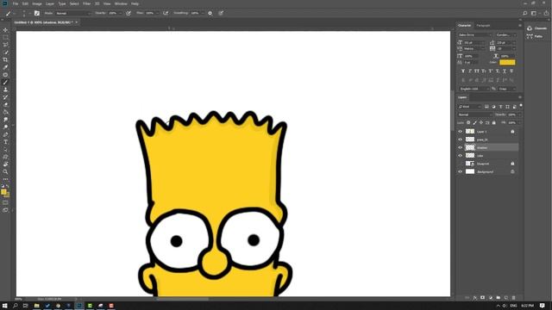The image size is (552, 310).
Task: Show the hidden blueprint layer
Action: (460, 164)
